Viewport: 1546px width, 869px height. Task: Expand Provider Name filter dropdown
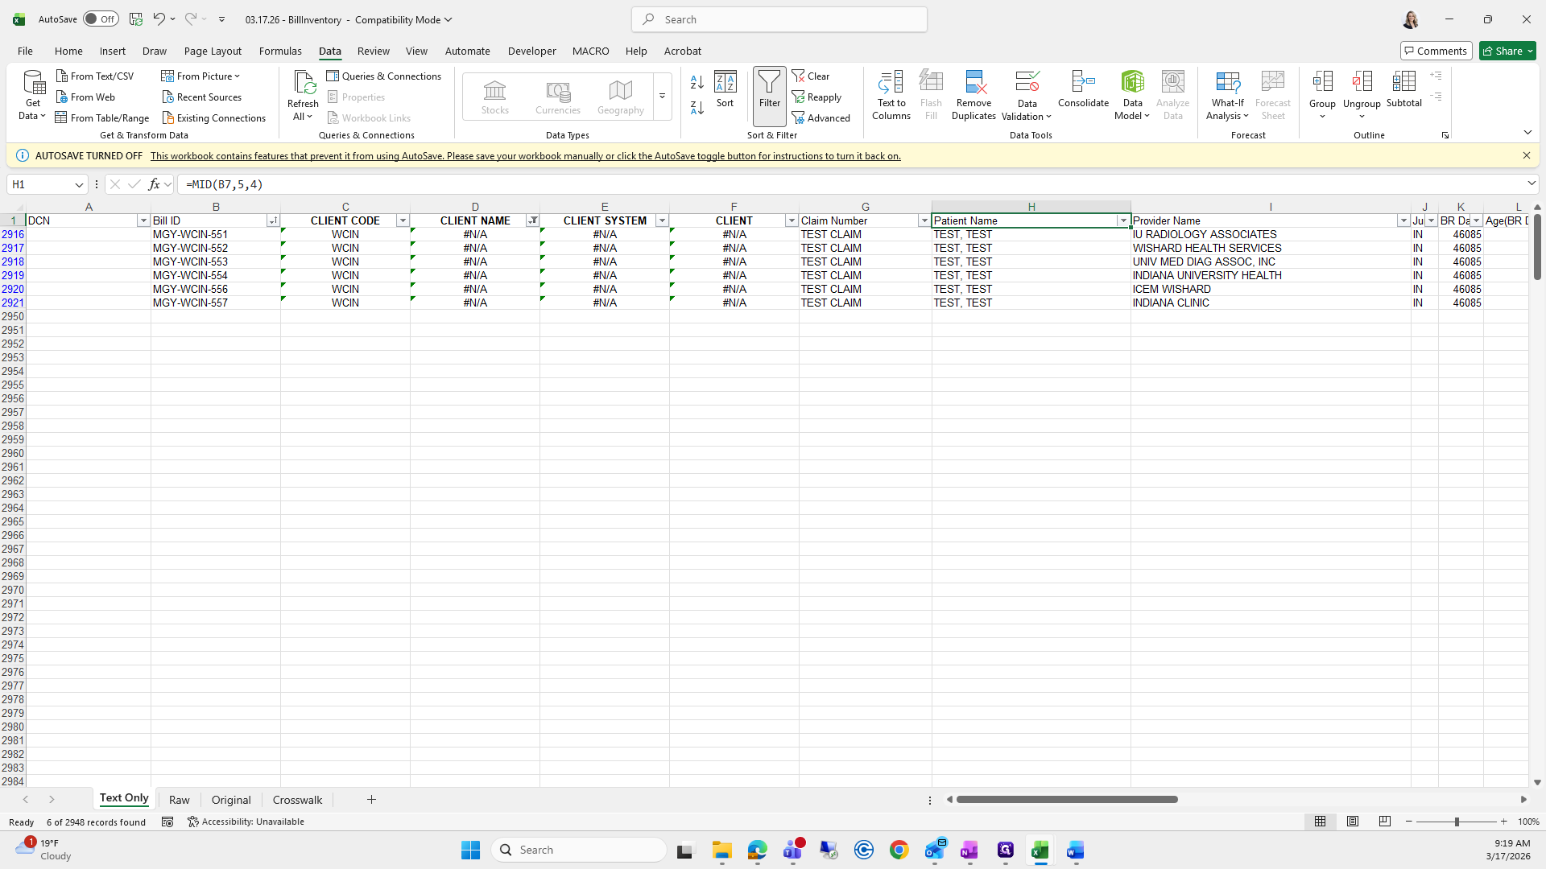[1403, 220]
